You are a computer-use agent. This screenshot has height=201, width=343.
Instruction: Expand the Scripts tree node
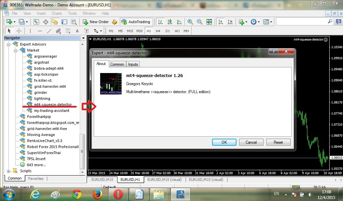coord(8,171)
